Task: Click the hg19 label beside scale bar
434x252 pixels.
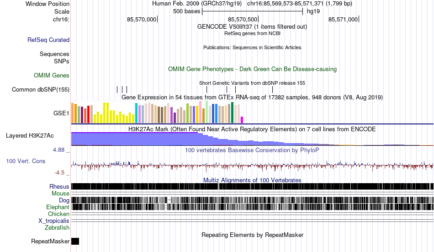Action: 313,11
